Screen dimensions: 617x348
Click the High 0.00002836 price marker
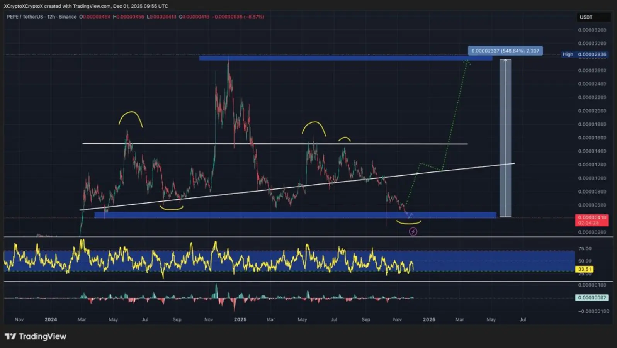585,54
